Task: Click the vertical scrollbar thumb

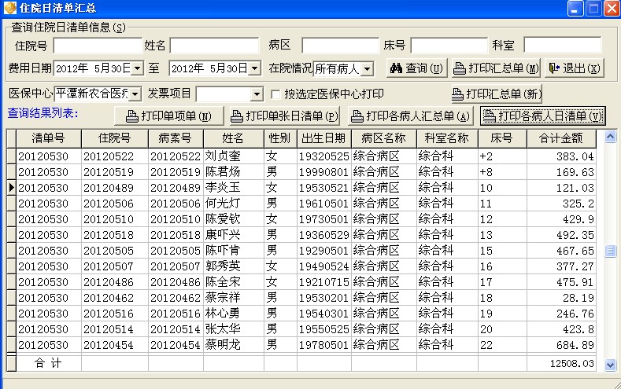Action: 610,251
